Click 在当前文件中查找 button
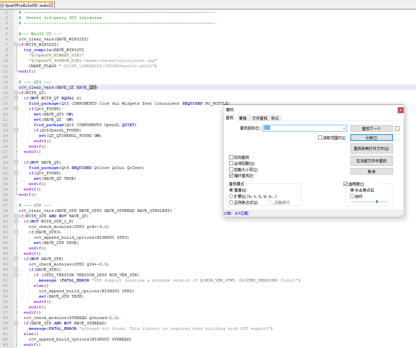416x348 pixels. 371,161
